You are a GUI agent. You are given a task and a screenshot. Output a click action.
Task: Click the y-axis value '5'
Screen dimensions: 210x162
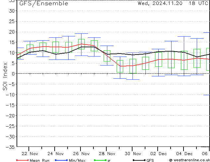coord(13,63)
